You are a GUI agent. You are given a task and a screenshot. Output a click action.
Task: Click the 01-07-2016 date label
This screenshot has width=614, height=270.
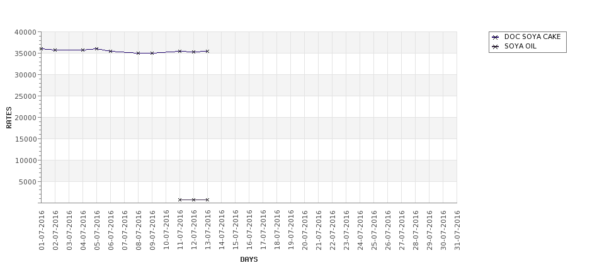(x=42, y=230)
